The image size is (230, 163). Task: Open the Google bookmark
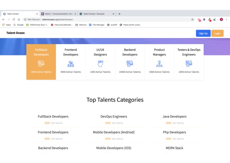pos(19,25)
